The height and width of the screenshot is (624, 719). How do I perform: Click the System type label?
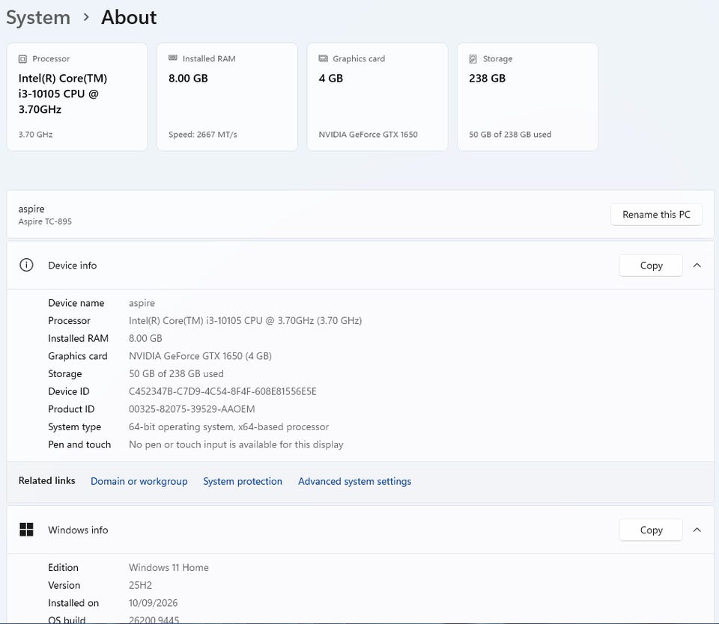tap(74, 426)
